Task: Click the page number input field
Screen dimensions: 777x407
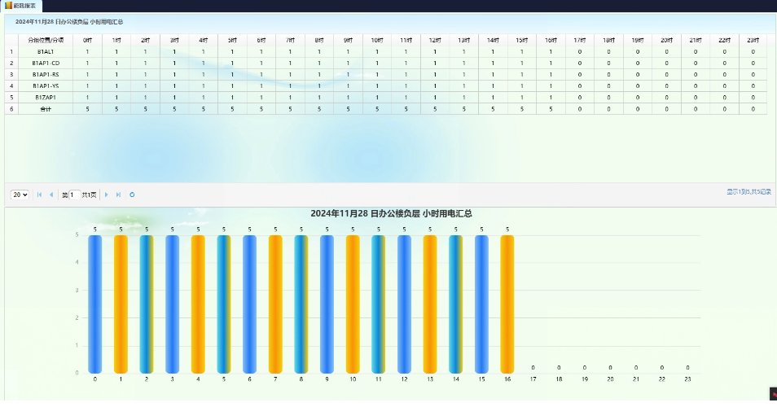Action: [74, 195]
